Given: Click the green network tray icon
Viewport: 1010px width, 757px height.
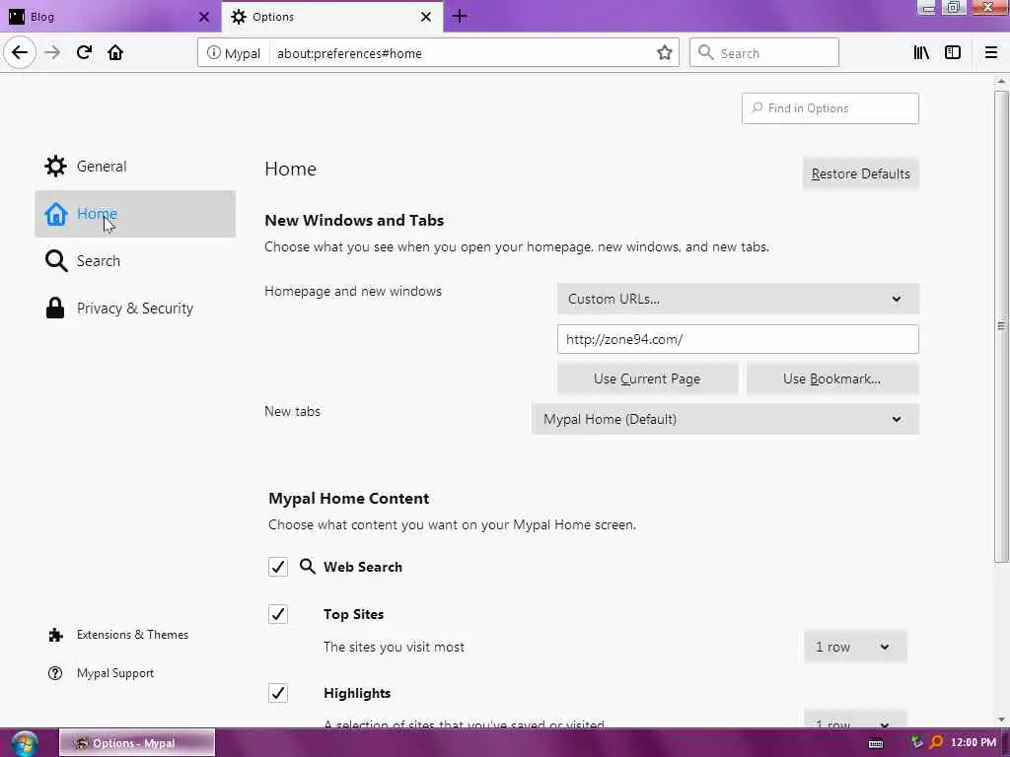Looking at the screenshot, I should click(916, 743).
